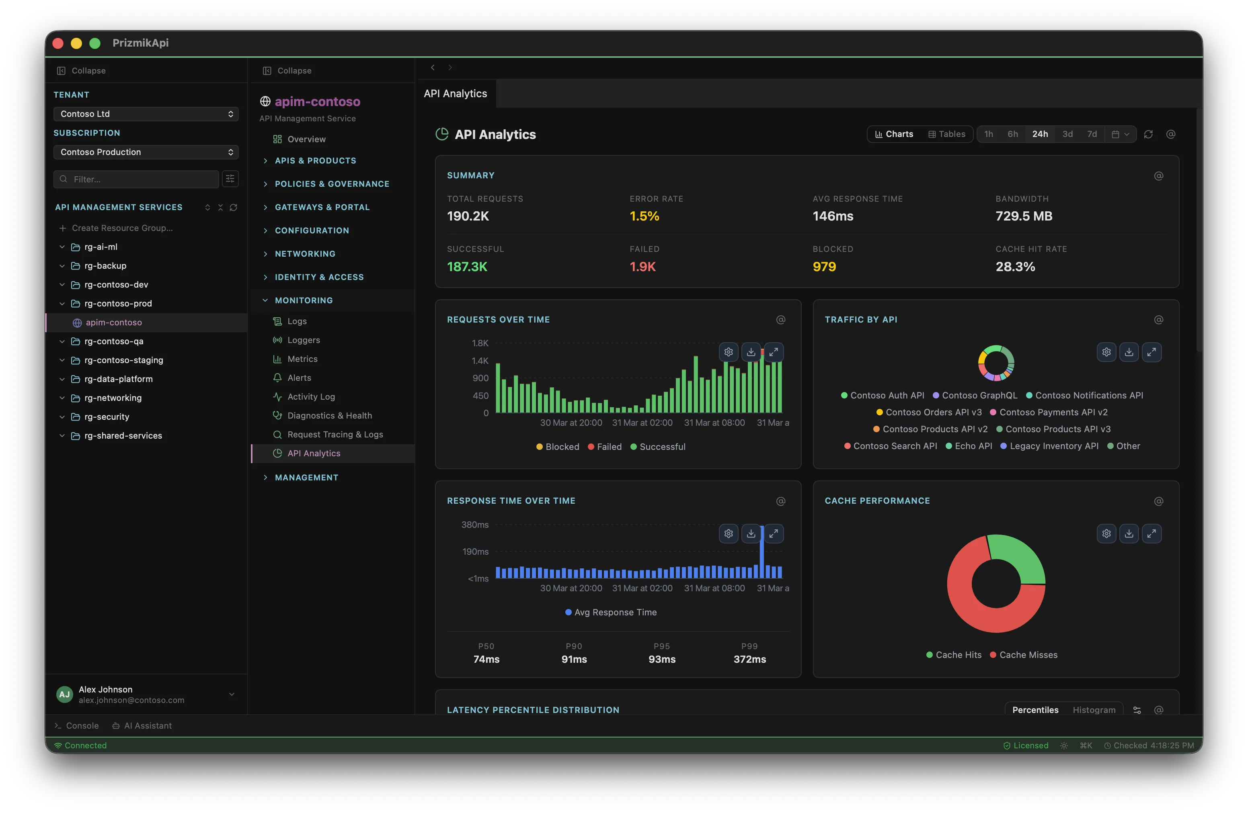Open the Contoso Production subscription dropdown
Viewport: 1248px width, 813px height.
point(146,152)
